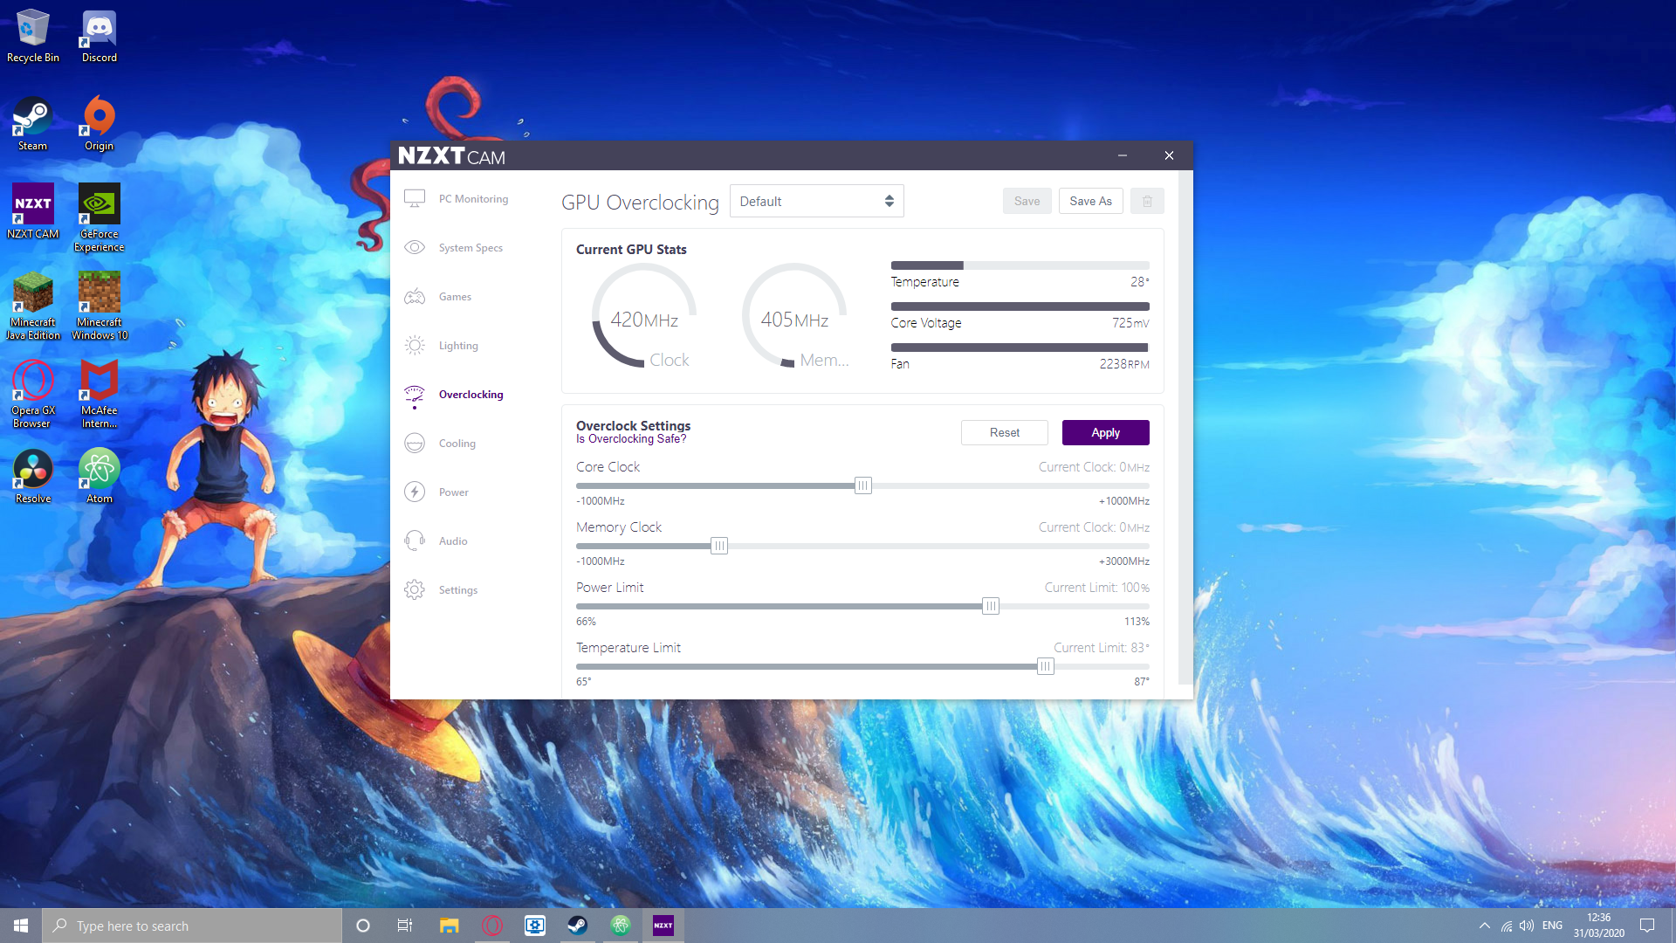
Task: Open the Is Overclocking Safe link
Action: [631, 439]
